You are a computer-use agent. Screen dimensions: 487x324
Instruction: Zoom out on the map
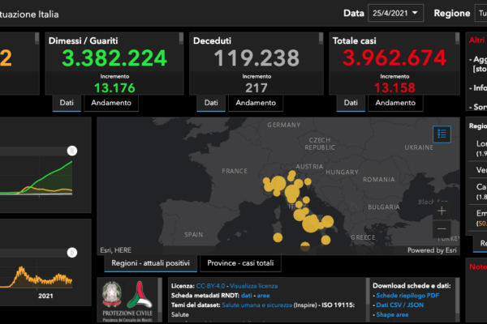click(442, 228)
